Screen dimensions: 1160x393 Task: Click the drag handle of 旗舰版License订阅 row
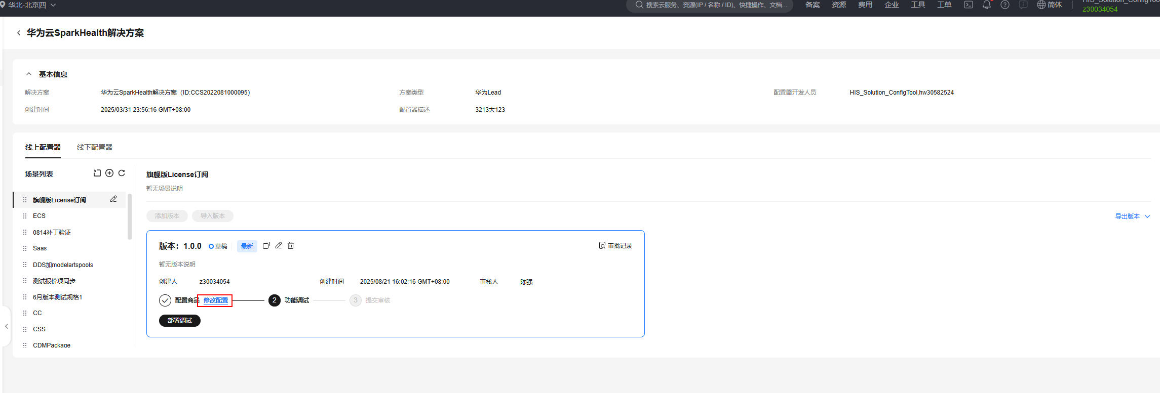coord(25,200)
